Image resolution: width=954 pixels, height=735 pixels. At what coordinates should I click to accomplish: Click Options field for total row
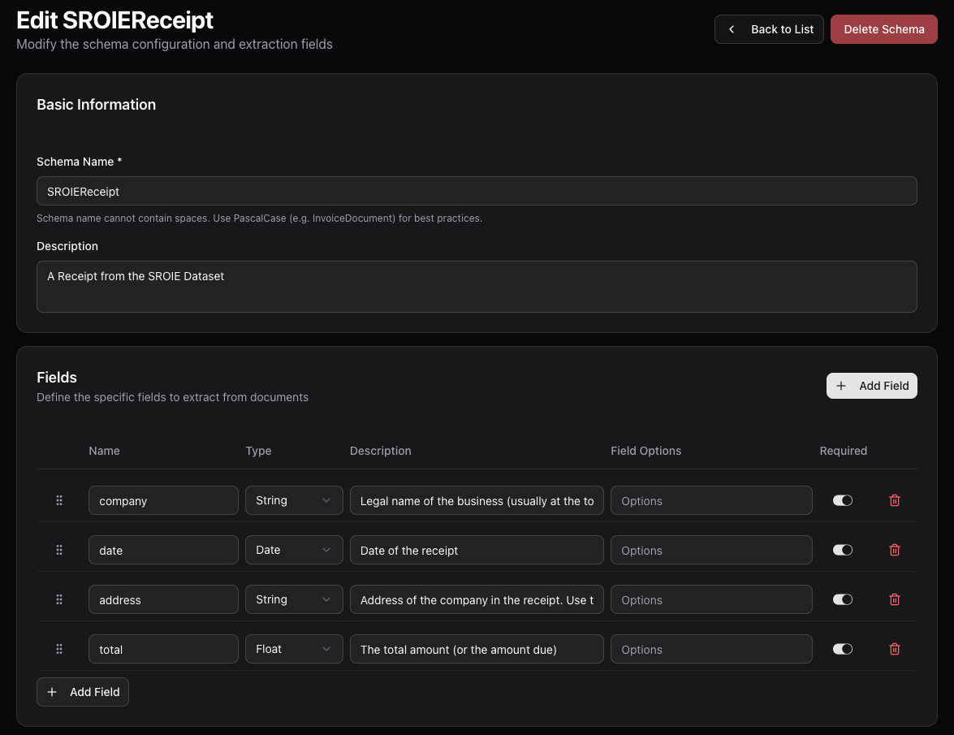(711, 649)
